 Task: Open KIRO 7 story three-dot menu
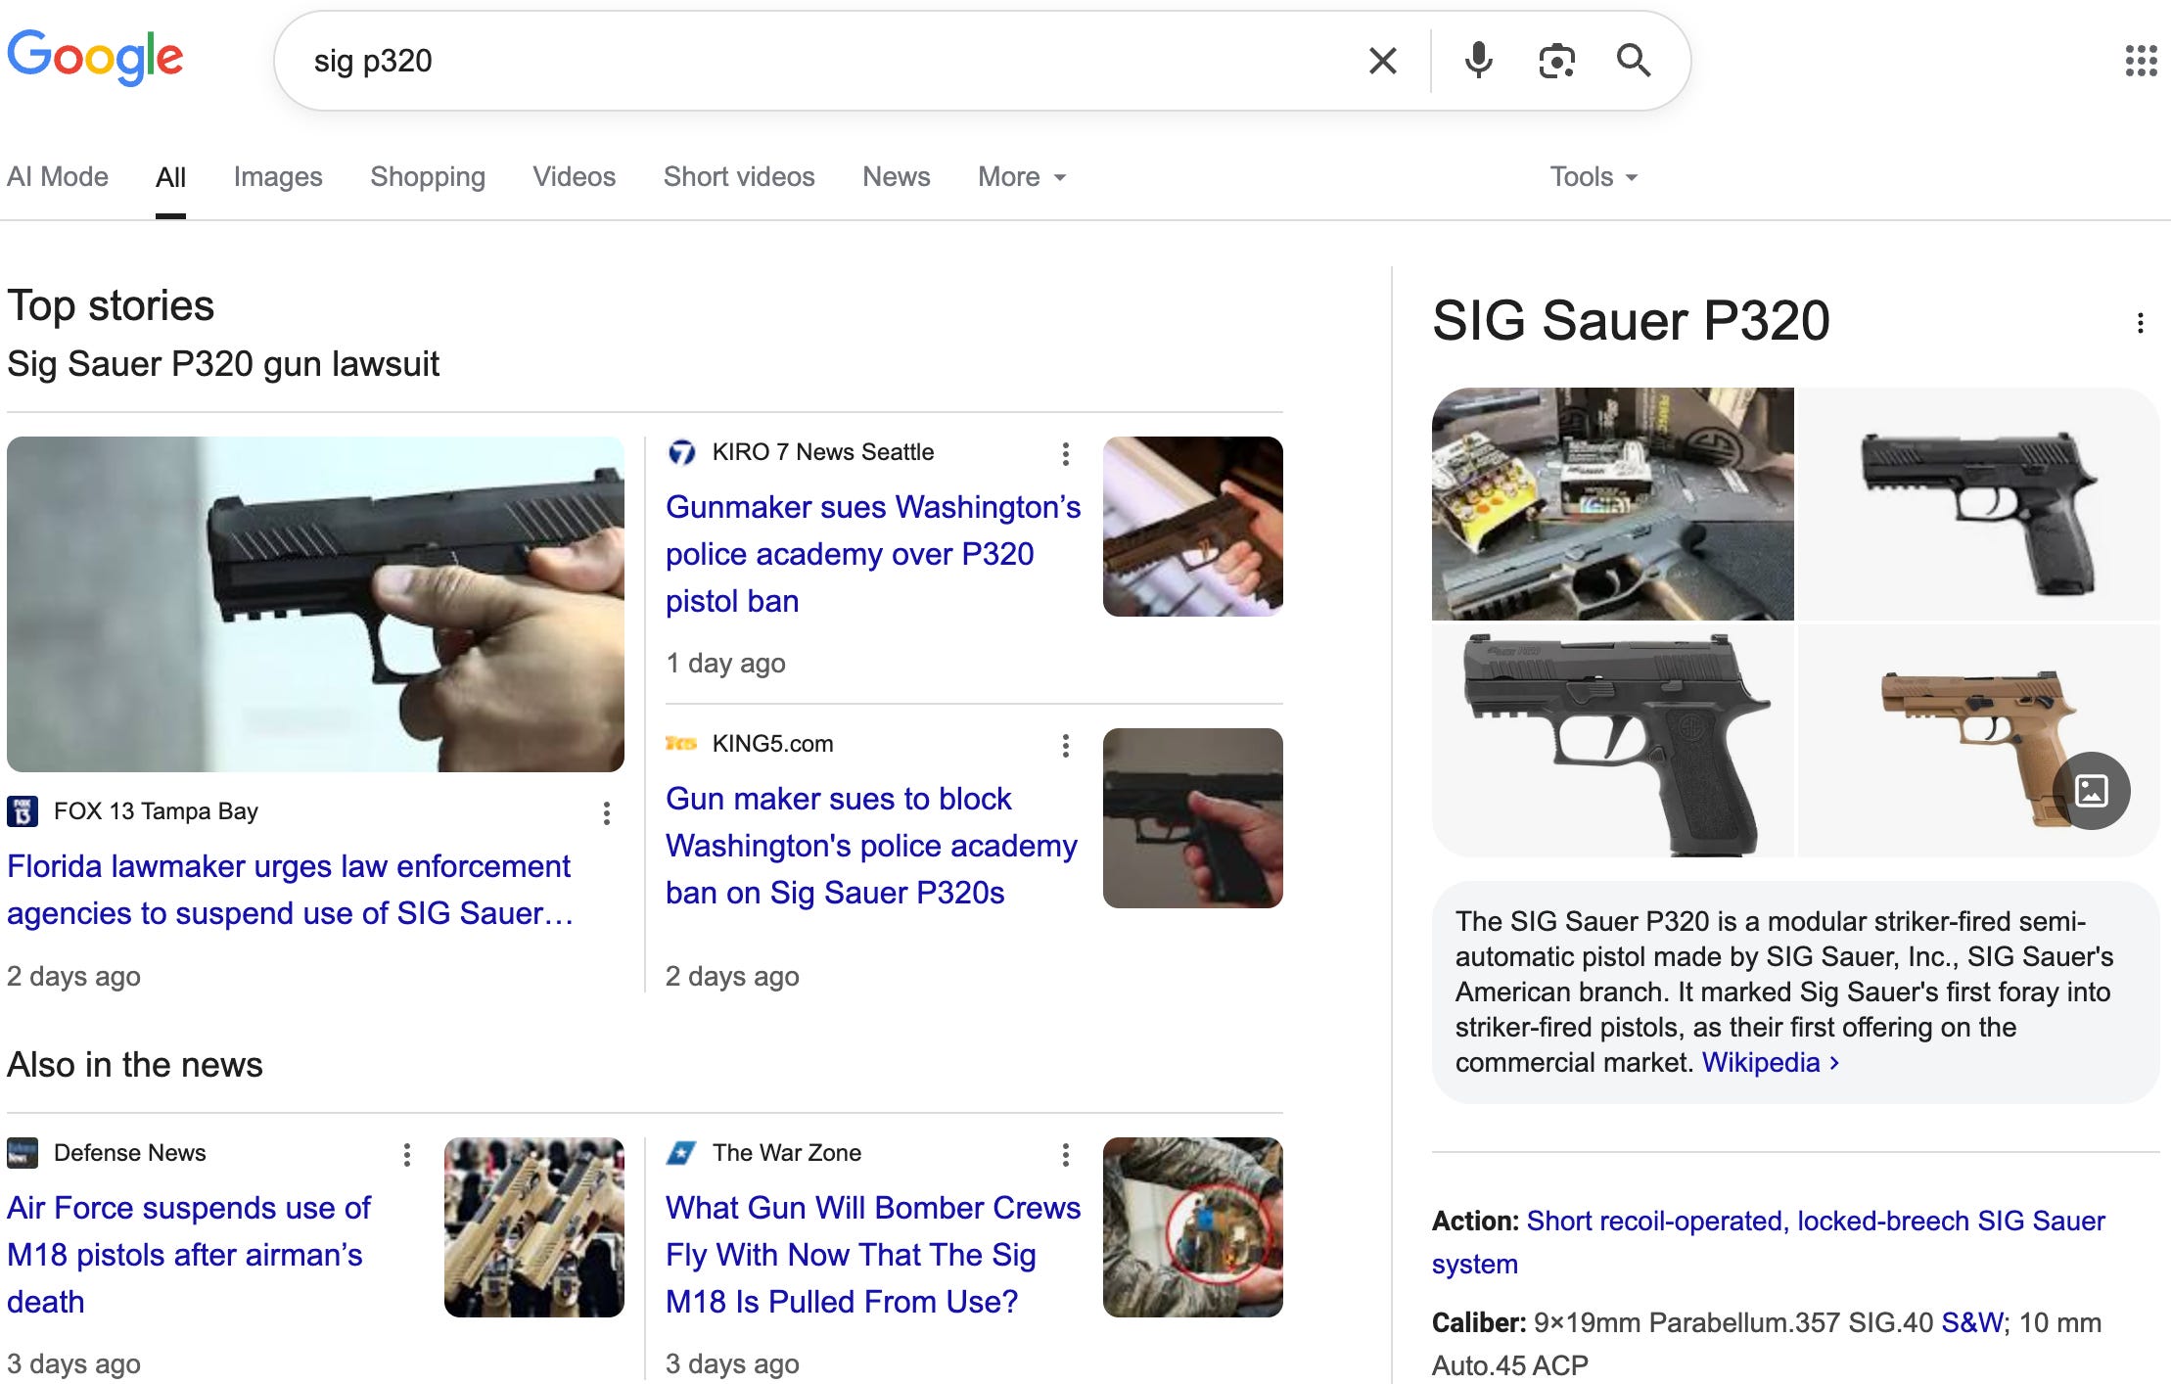click(1066, 453)
